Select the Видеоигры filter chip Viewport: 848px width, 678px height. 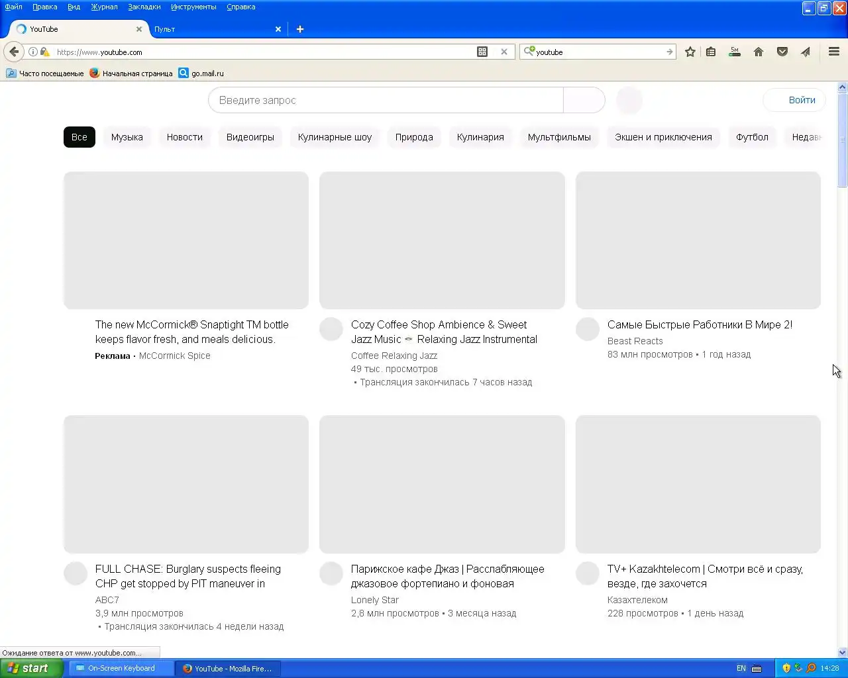(x=250, y=137)
